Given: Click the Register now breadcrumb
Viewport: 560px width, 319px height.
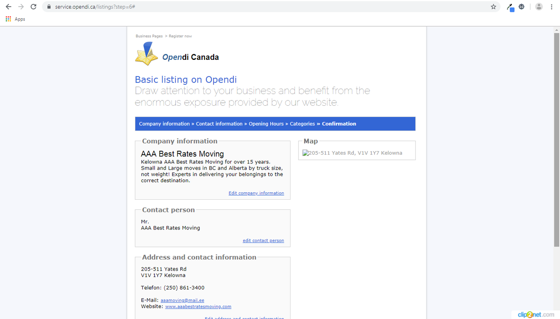Looking at the screenshot, I should click(180, 36).
